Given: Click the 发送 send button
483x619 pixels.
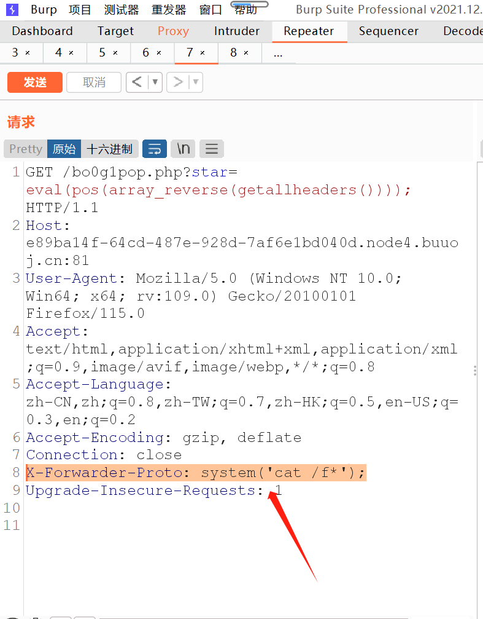Looking at the screenshot, I should [35, 82].
